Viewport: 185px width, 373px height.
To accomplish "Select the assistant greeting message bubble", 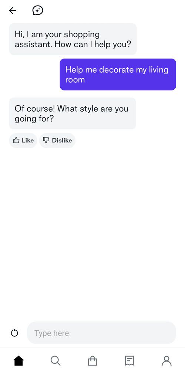I will [73, 39].
